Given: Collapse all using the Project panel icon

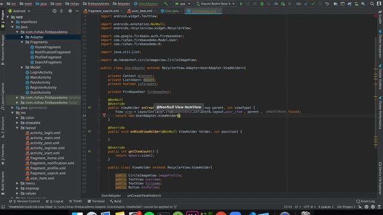Looking at the screenshot, I should pyautogui.click(x=61, y=11).
